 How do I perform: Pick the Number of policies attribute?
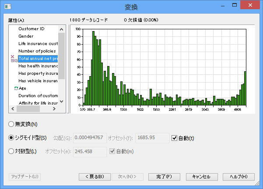click(37, 51)
